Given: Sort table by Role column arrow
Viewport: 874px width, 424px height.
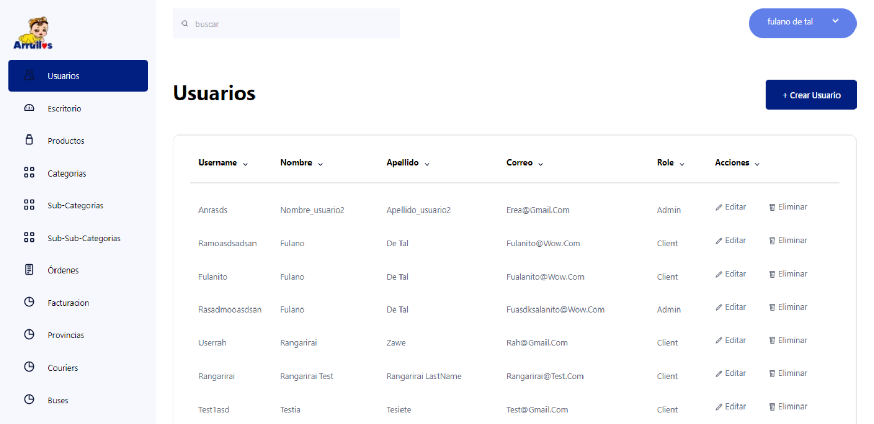Looking at the screenshot, I should [x=682, y=164].
